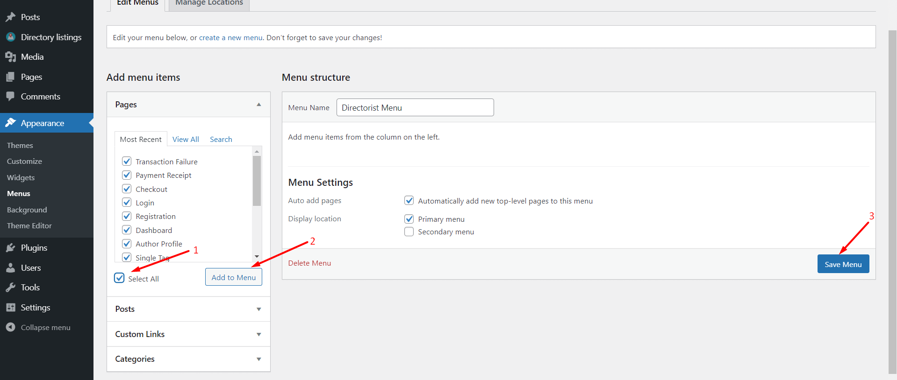Click the main page vertical scrollbar
The image size is (897, 380).
892,202
